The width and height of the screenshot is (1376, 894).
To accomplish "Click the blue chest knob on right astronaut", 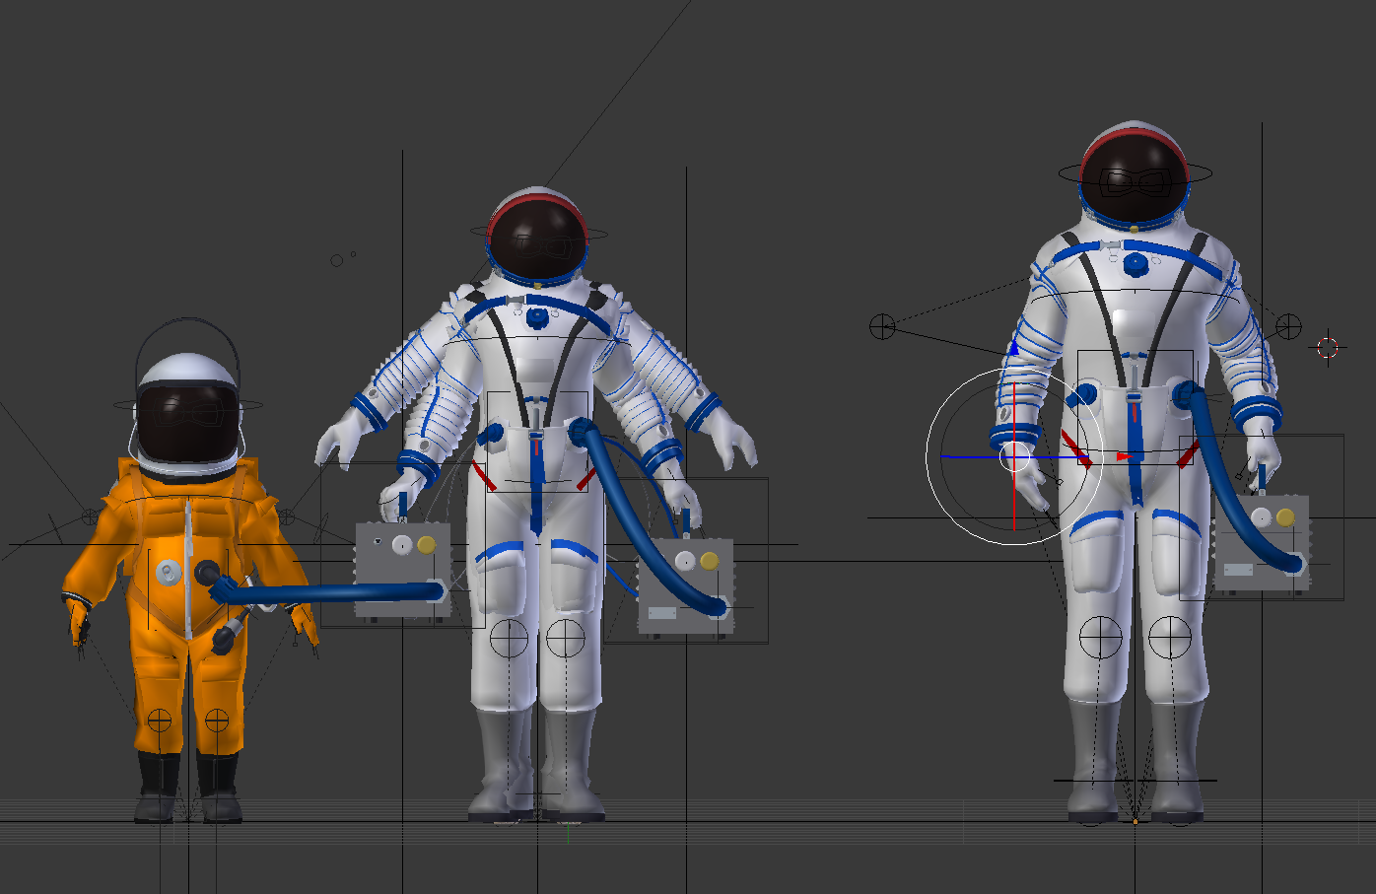I will pos(1135,263).
